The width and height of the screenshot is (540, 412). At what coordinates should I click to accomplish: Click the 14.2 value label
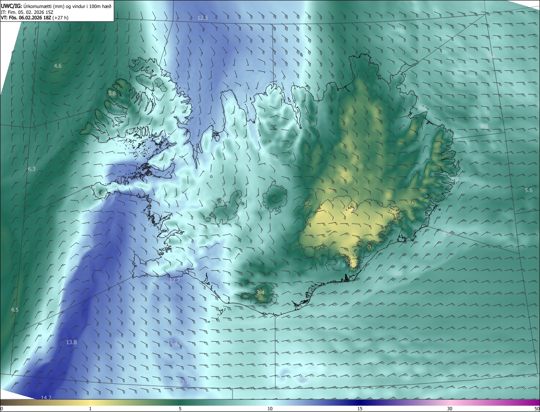click(46, 397)
